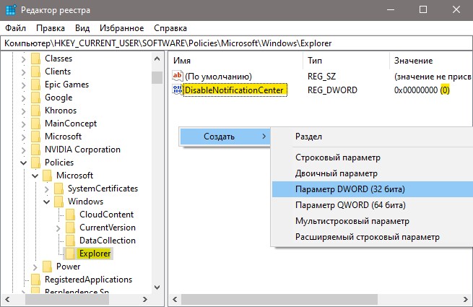473x307 pixels.
Task: Open the Файл menu
Action: click(x=15, y=28)
